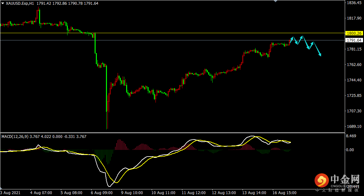Click the 13 Aug 14:00 time label

click(254, 193)
